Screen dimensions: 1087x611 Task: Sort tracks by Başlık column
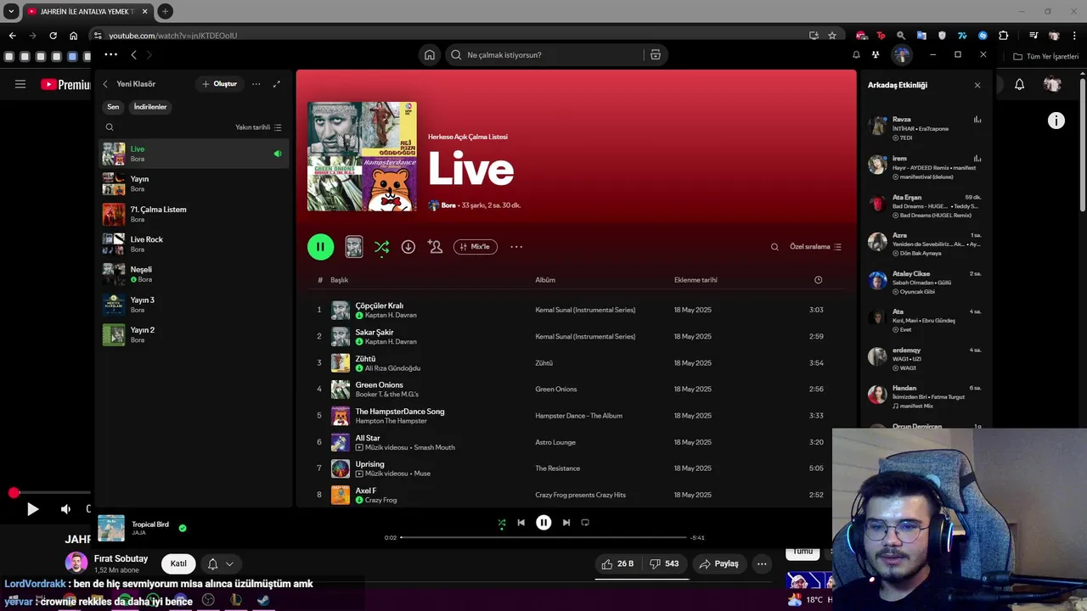(339, 280)
